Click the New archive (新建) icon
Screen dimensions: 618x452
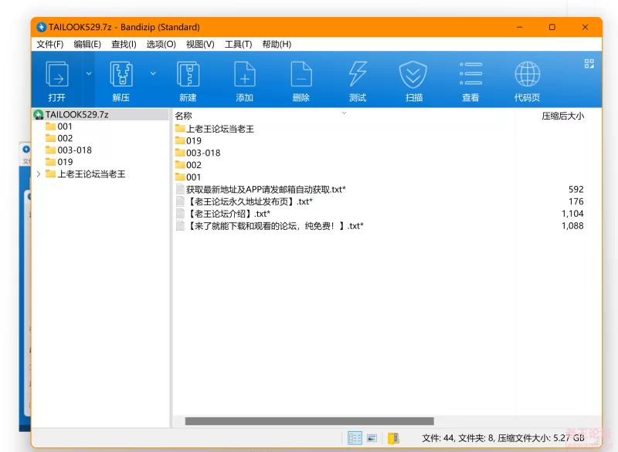(x=188, y=74)
